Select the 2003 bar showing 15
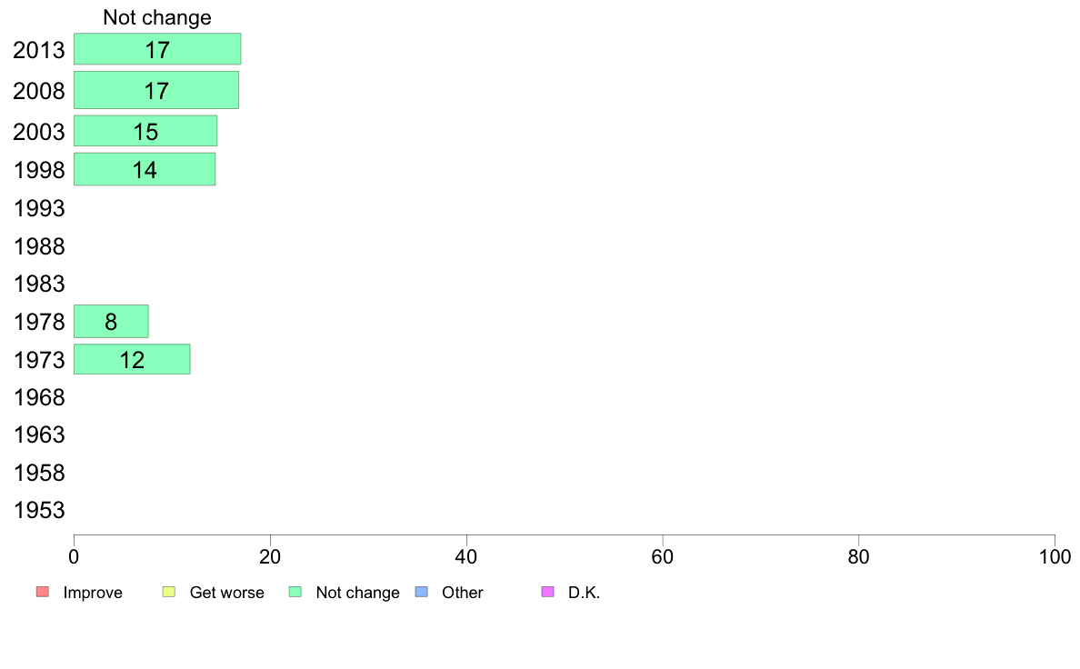 click(145, 131)
